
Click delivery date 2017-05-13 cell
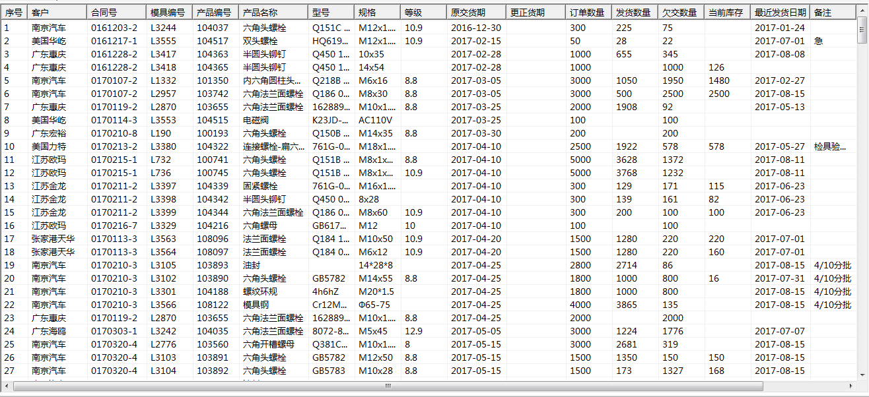click(780, 107)
